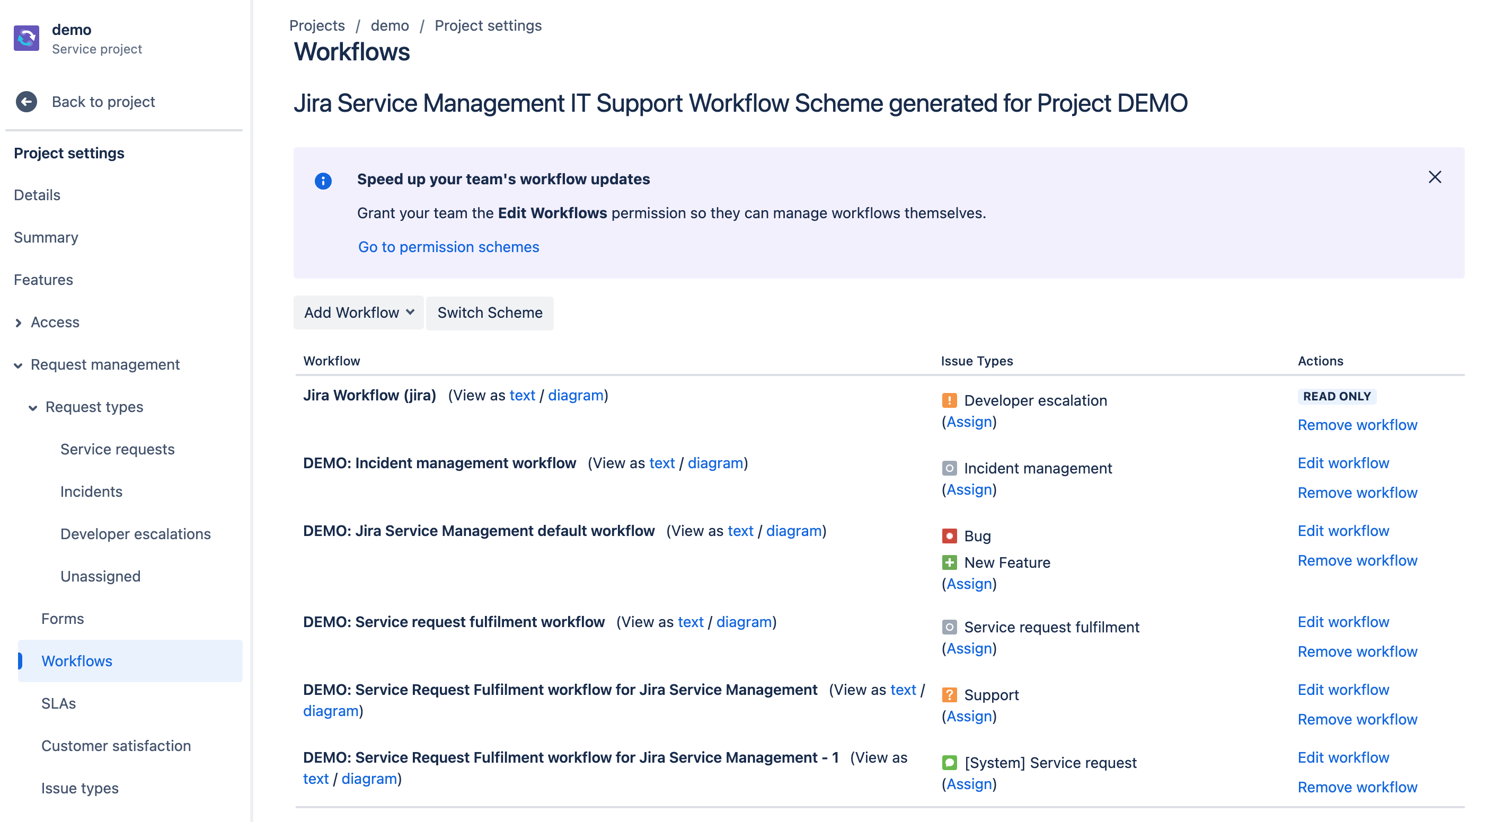Viewport: 1504px width, 822px height.
Task: Click the blue info icon in the banner
Action: (x=323, y=181)
